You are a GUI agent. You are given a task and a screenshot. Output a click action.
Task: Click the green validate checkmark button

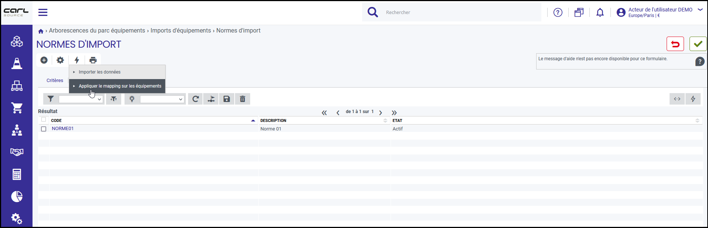(698, 44)
